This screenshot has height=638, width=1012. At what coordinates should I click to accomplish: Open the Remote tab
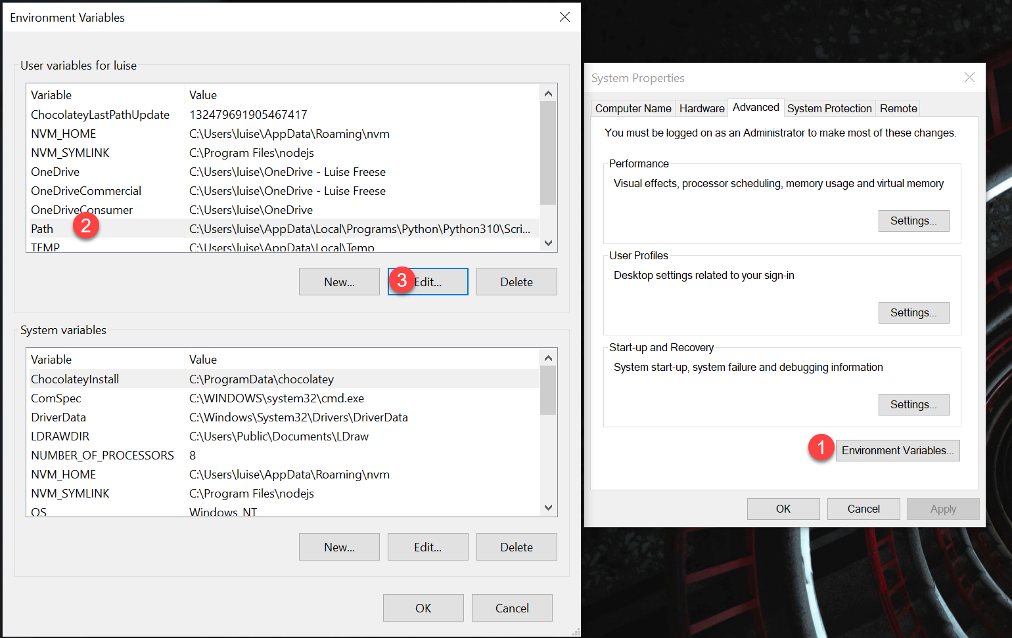tap(898, 108)
